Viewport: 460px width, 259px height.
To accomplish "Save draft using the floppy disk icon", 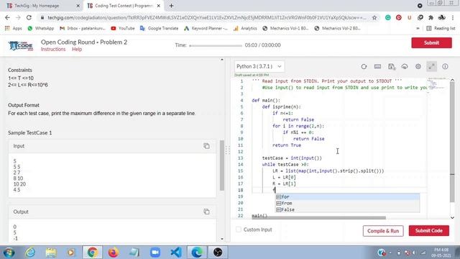I will click(391, 67).
